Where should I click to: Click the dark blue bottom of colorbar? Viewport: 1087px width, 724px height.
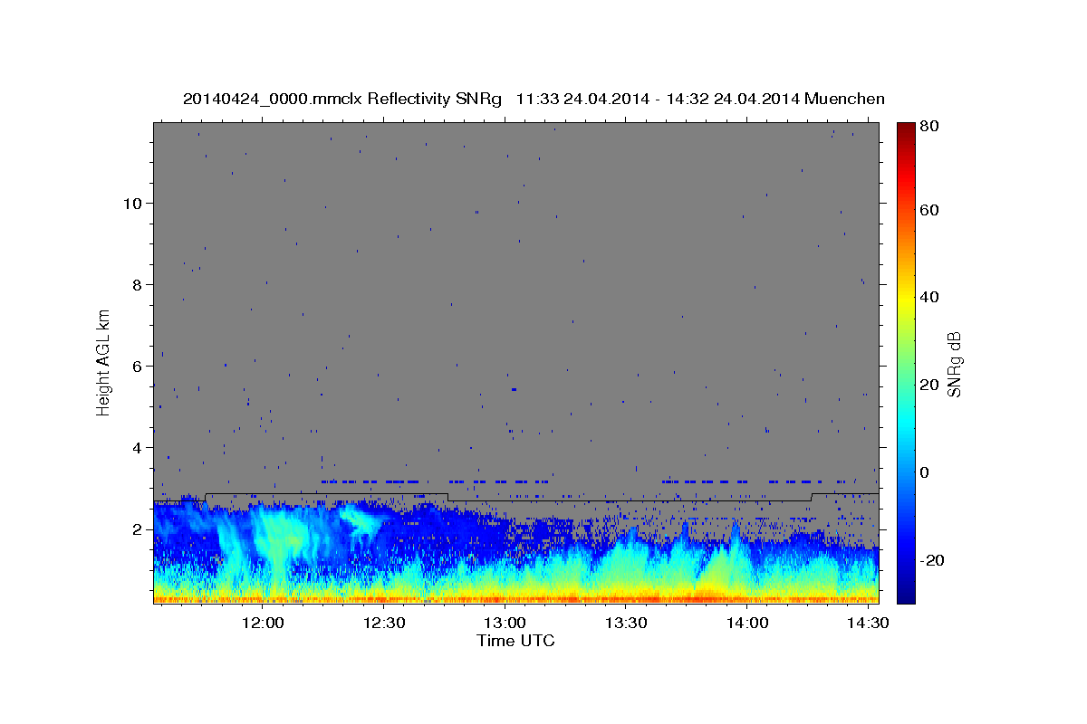(x=905, y=595)
